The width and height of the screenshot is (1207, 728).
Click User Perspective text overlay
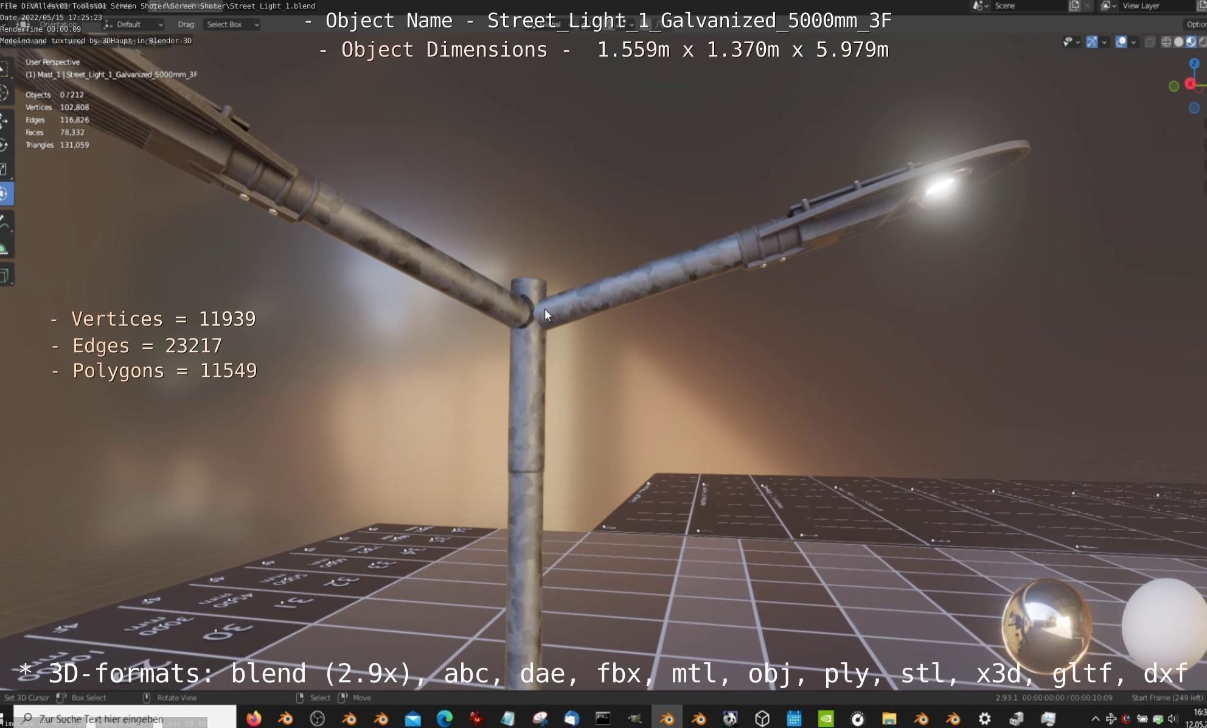52,62
